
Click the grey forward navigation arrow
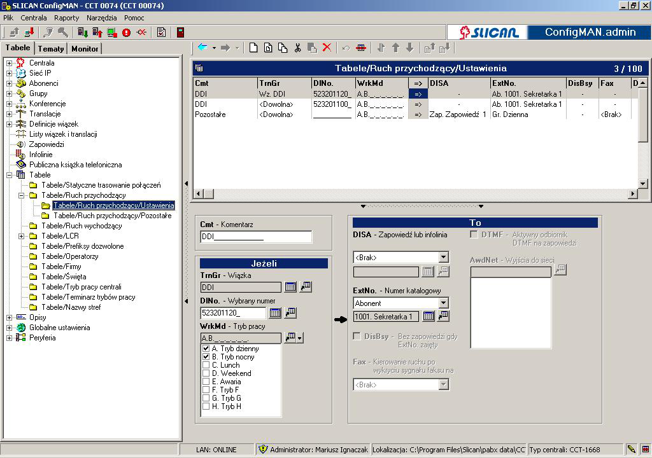(225, 48)
